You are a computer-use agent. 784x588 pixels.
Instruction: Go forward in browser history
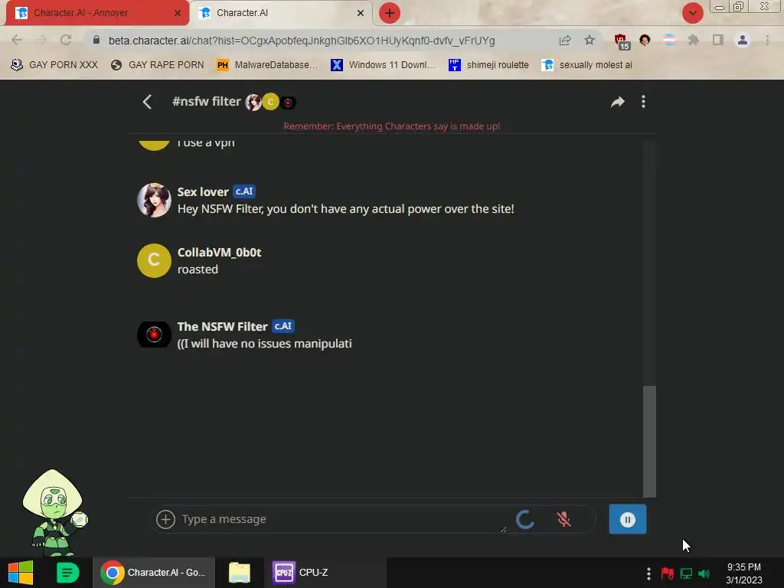point(41,40)
